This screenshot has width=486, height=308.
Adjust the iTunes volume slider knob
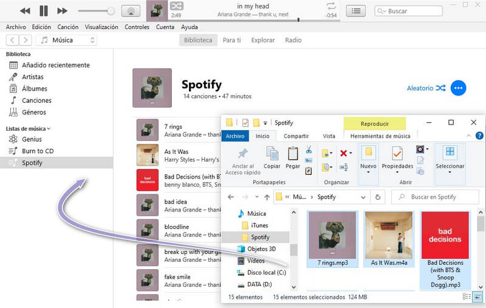pos(111,11)
